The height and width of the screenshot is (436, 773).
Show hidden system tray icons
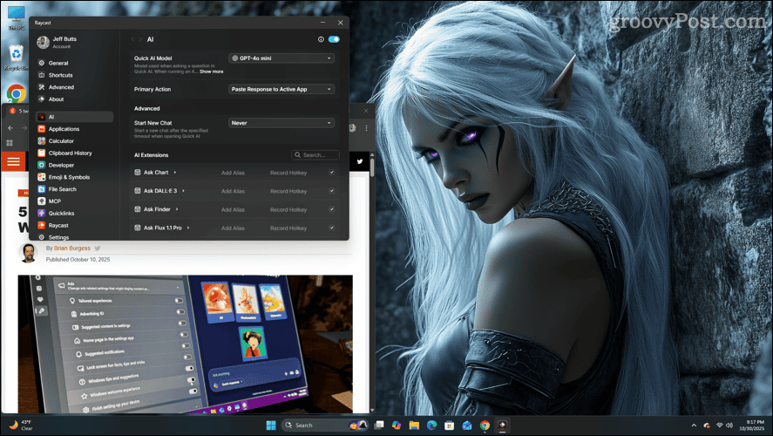(x=694, y=426)
